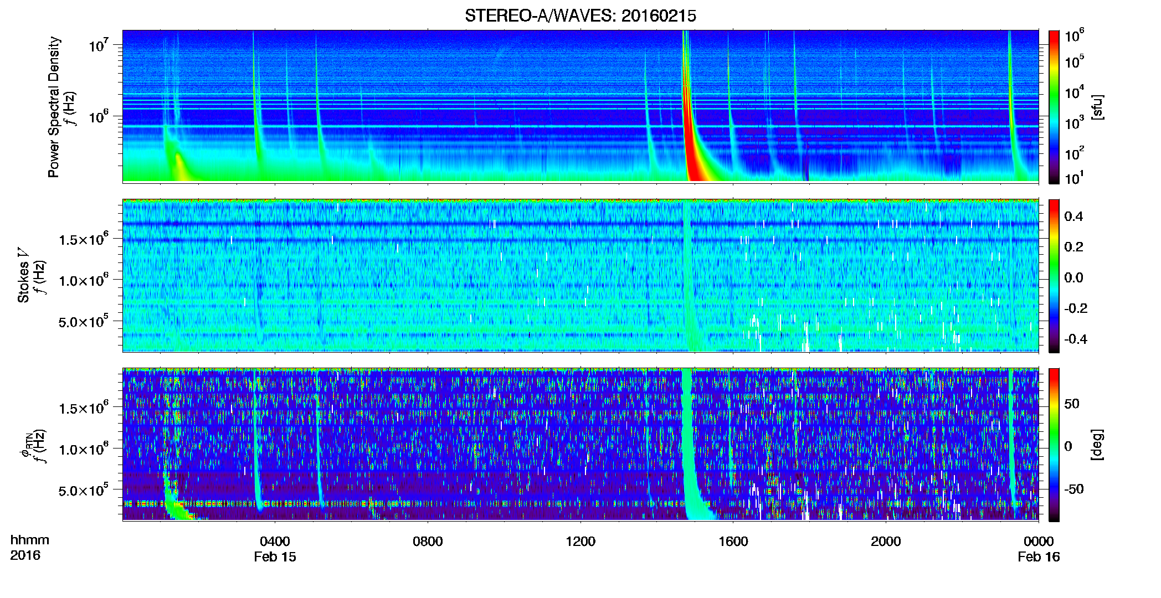Click the 1.5×10^6 tick of the Stokes panel
The width and height of the screenshot is (1161, 598).
point(83,239)
